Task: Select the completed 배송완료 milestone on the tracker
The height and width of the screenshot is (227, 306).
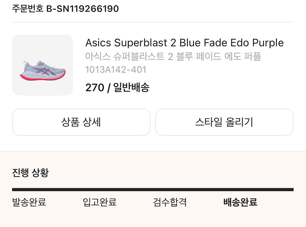Action: pos(240,202)
